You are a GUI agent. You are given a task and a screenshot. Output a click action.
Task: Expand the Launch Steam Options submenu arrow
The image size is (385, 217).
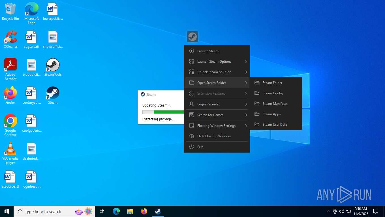pos(246,61)
